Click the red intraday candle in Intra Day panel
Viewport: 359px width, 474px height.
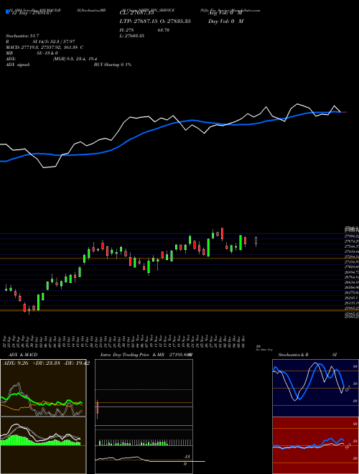(x=98, y=408)
